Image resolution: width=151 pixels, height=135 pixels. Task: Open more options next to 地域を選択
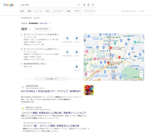[x=50, y=23]
